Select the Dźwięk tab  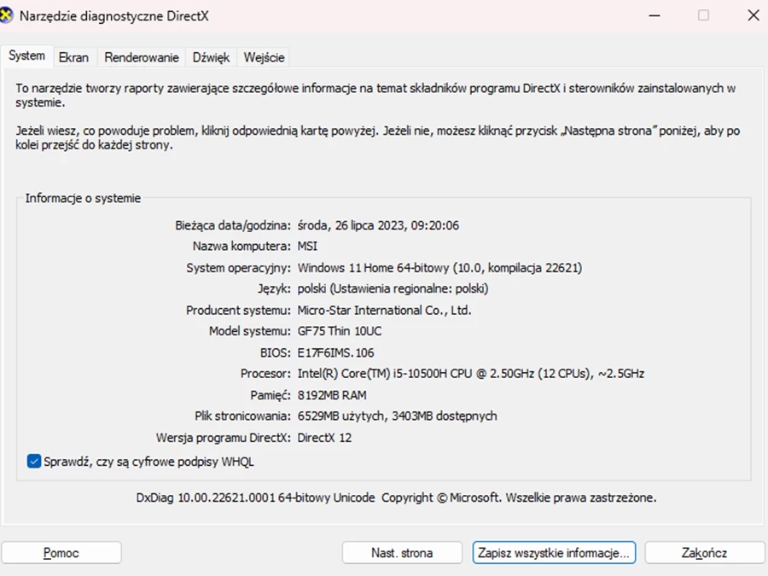[x=211, y=57]
